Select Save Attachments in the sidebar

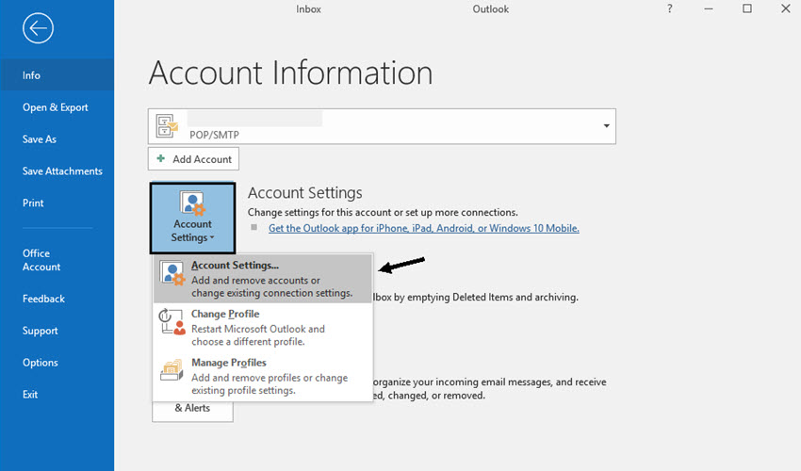point(62,171)
